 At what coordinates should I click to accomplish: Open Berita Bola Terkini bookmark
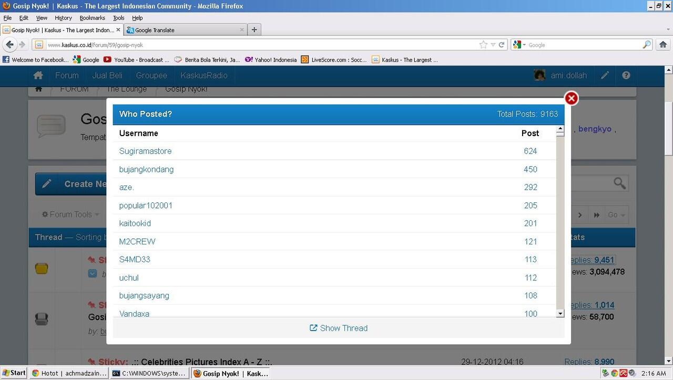[x=207, y=60]
